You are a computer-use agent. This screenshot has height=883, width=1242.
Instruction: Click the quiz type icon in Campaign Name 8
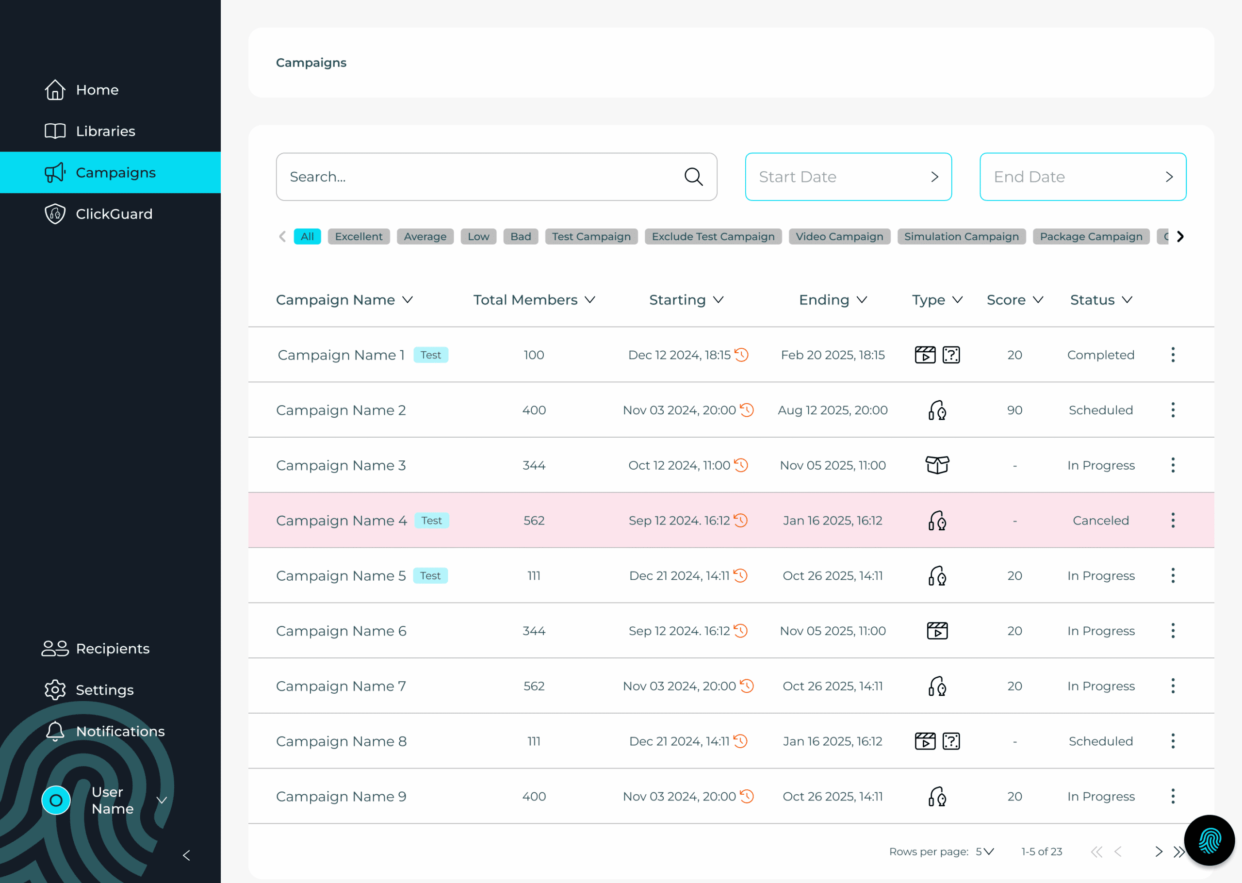click(x=951, y=741)
